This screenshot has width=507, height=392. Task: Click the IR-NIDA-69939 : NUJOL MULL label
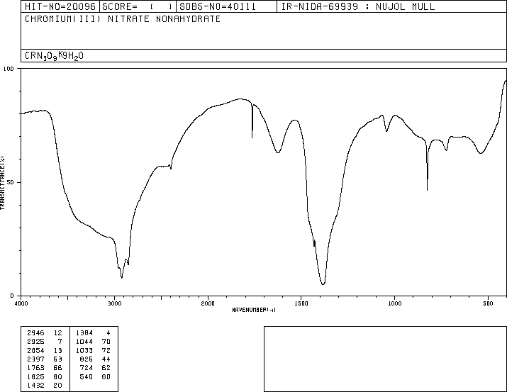(x=358, y=6)
